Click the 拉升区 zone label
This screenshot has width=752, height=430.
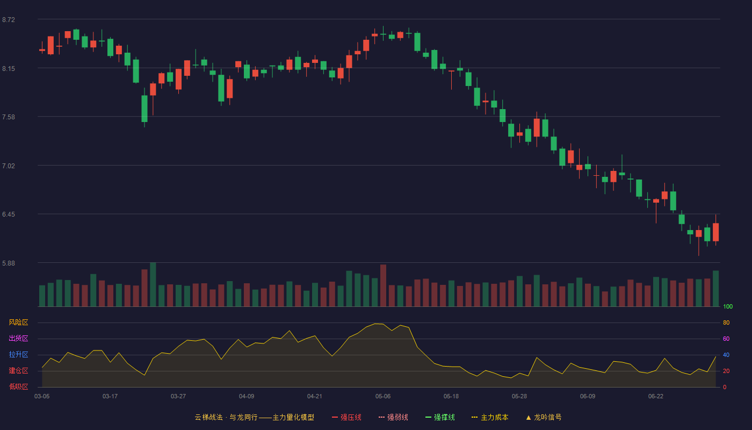click(x=18, y=355)
